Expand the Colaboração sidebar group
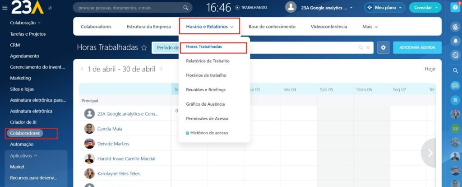This screenshot has height=187, width=462. click(x=25, y=23)
